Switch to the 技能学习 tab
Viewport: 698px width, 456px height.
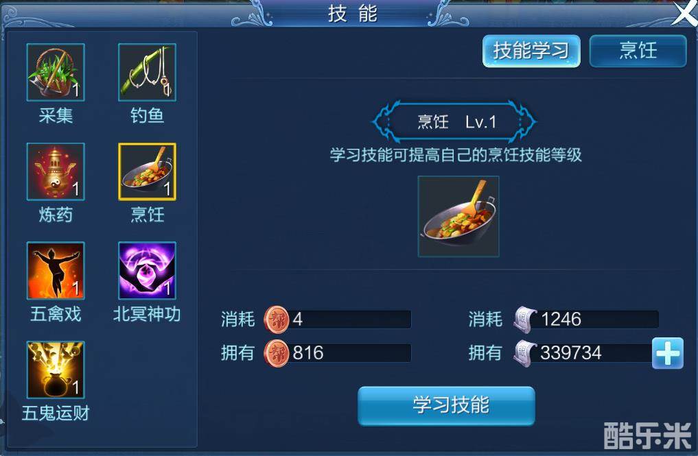[x=531, y=51]
